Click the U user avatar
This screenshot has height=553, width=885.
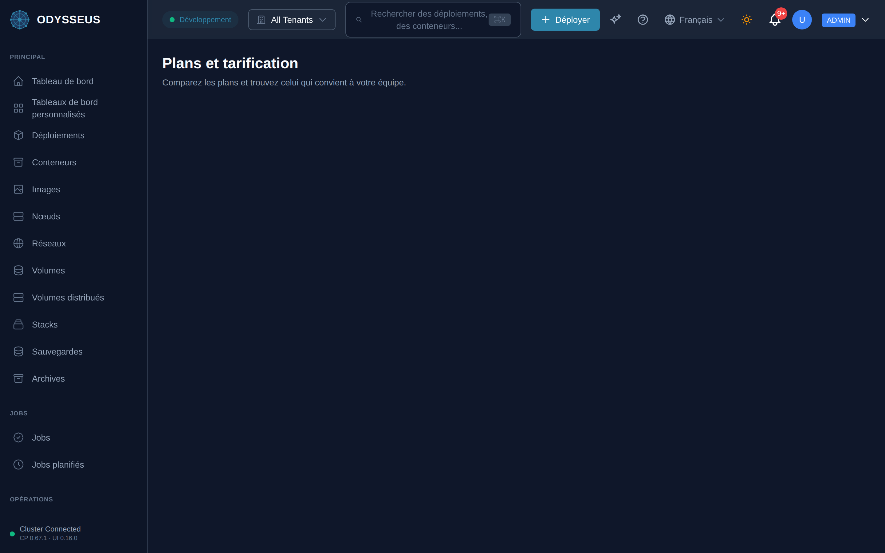802,19
